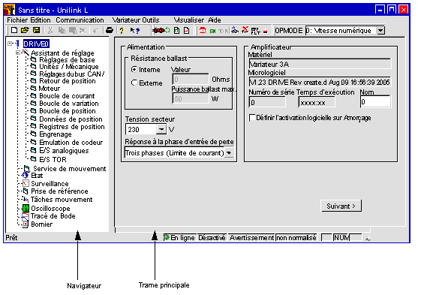Collapse the Assistant de réglage tree node
This screenshot has width=427, height=295.
coord(18,53)
